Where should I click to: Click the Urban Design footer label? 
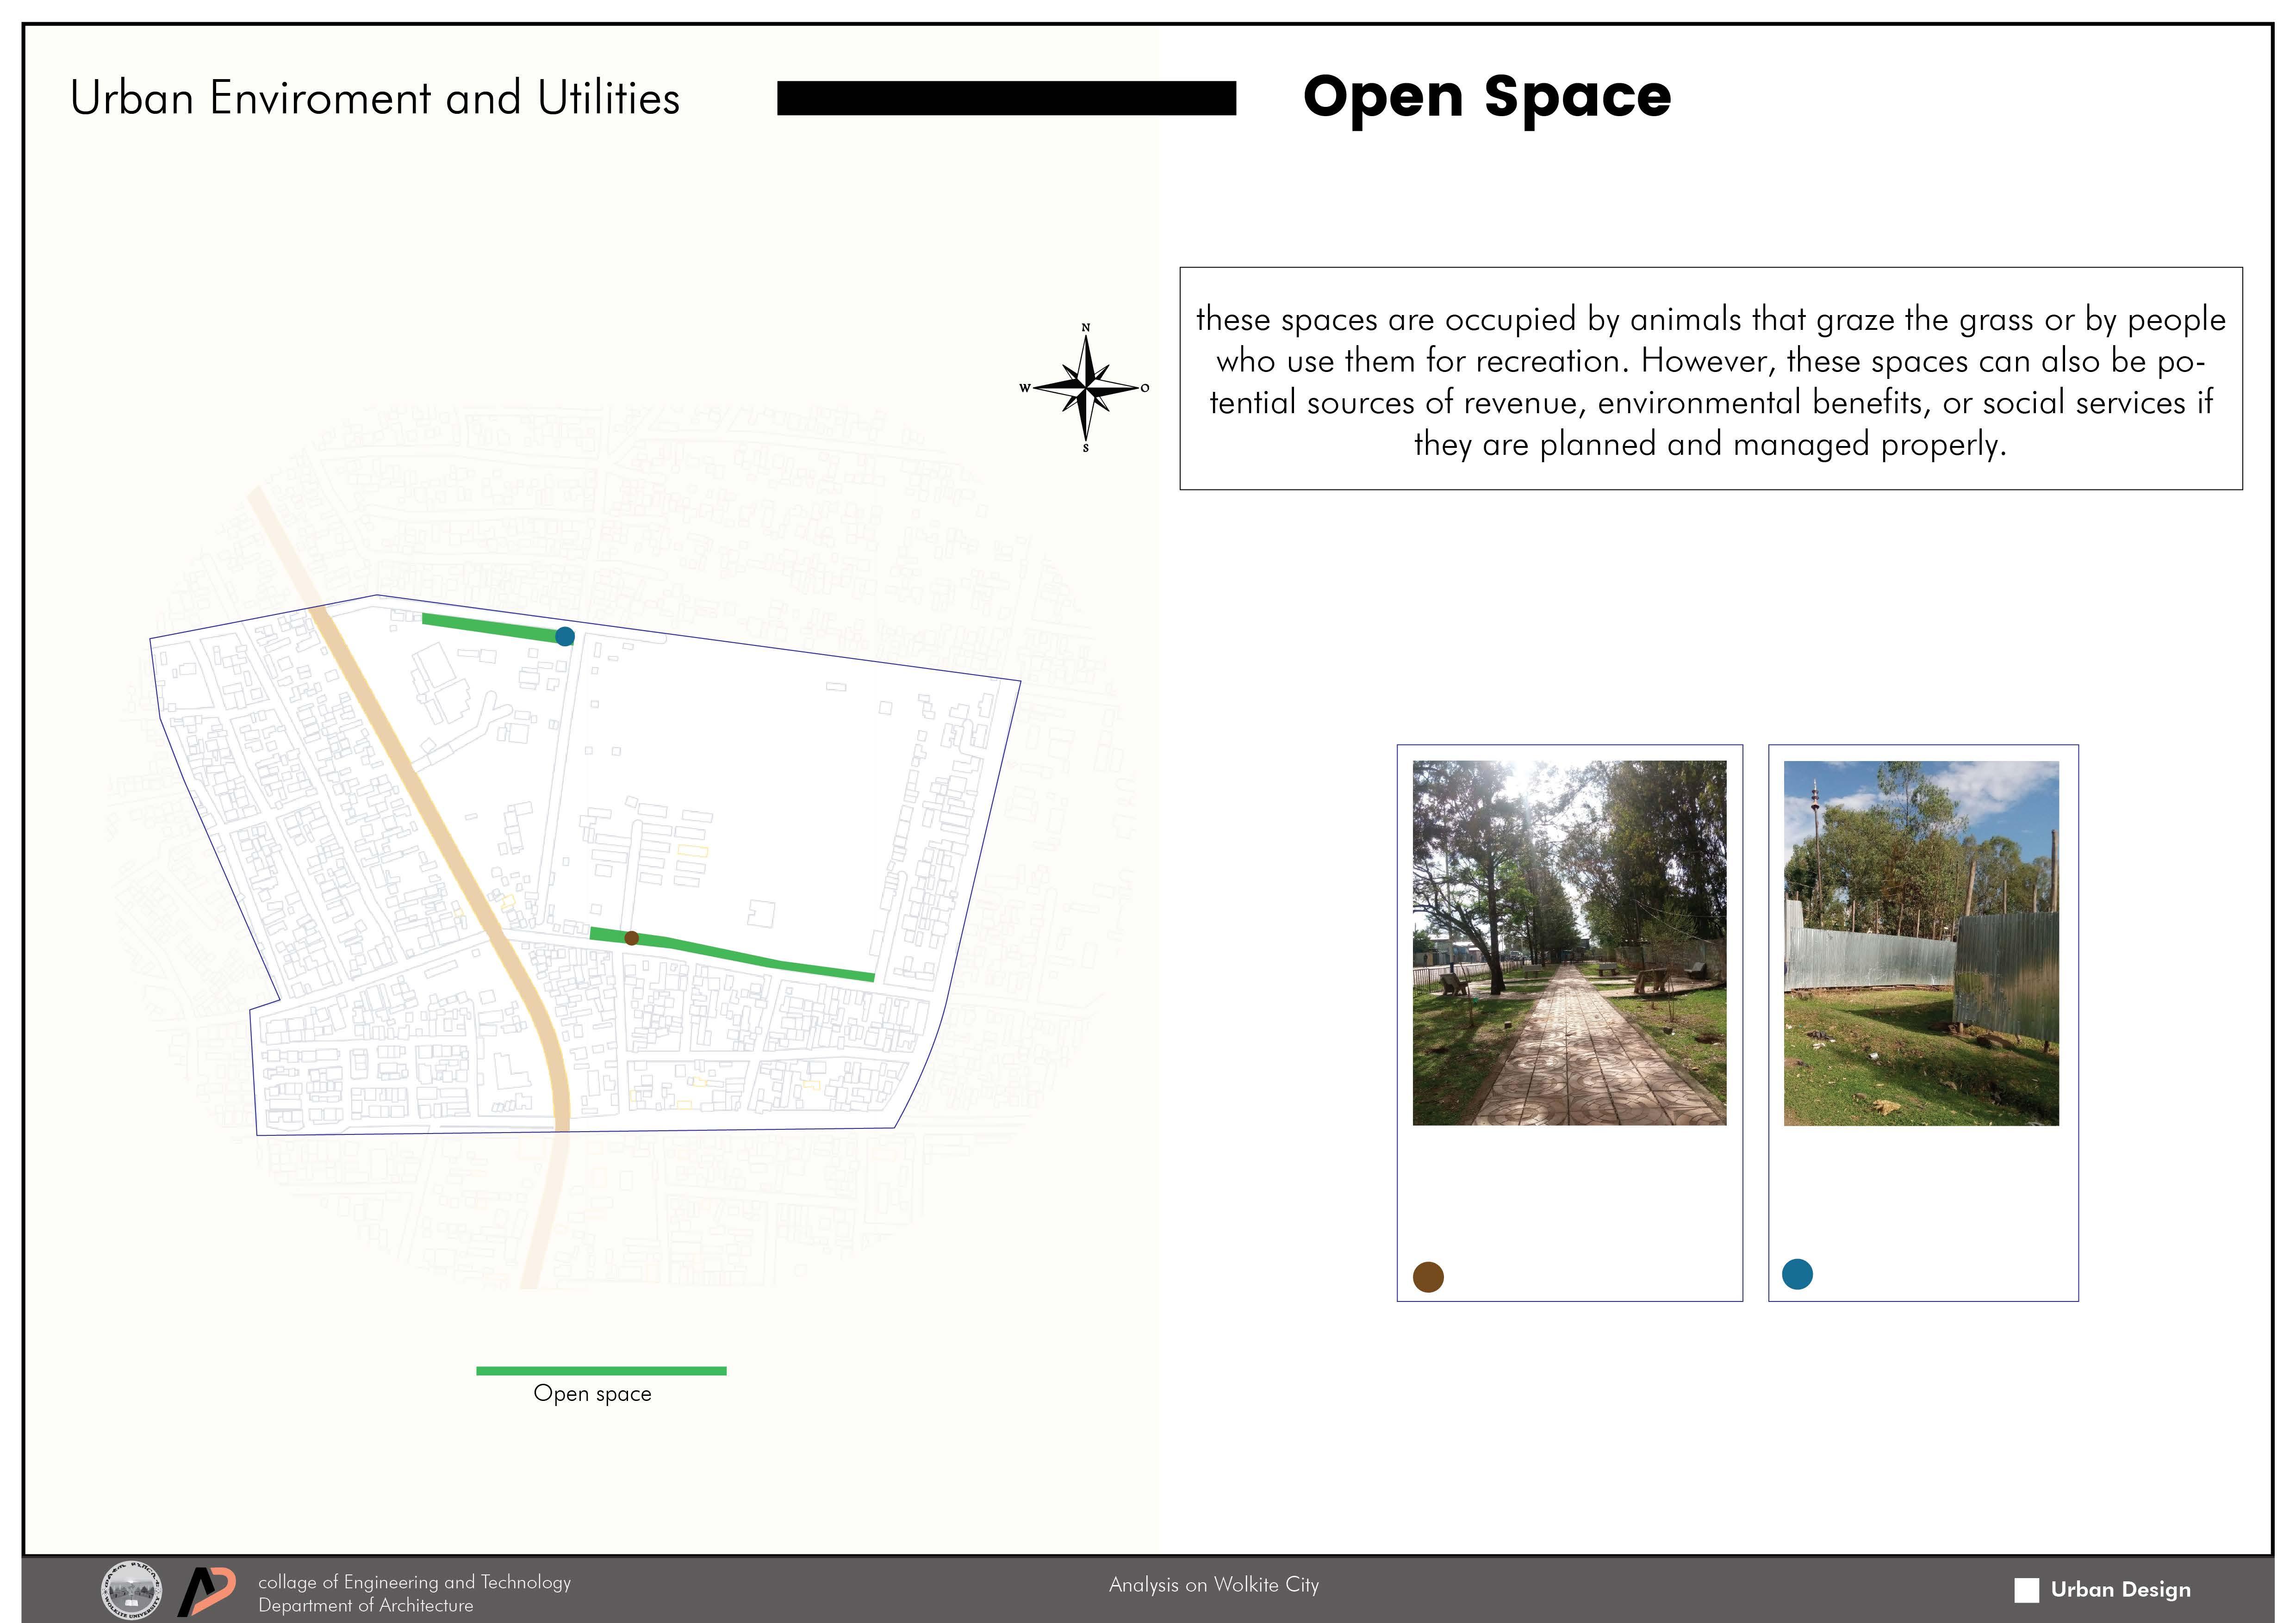click(2120, 1590)
